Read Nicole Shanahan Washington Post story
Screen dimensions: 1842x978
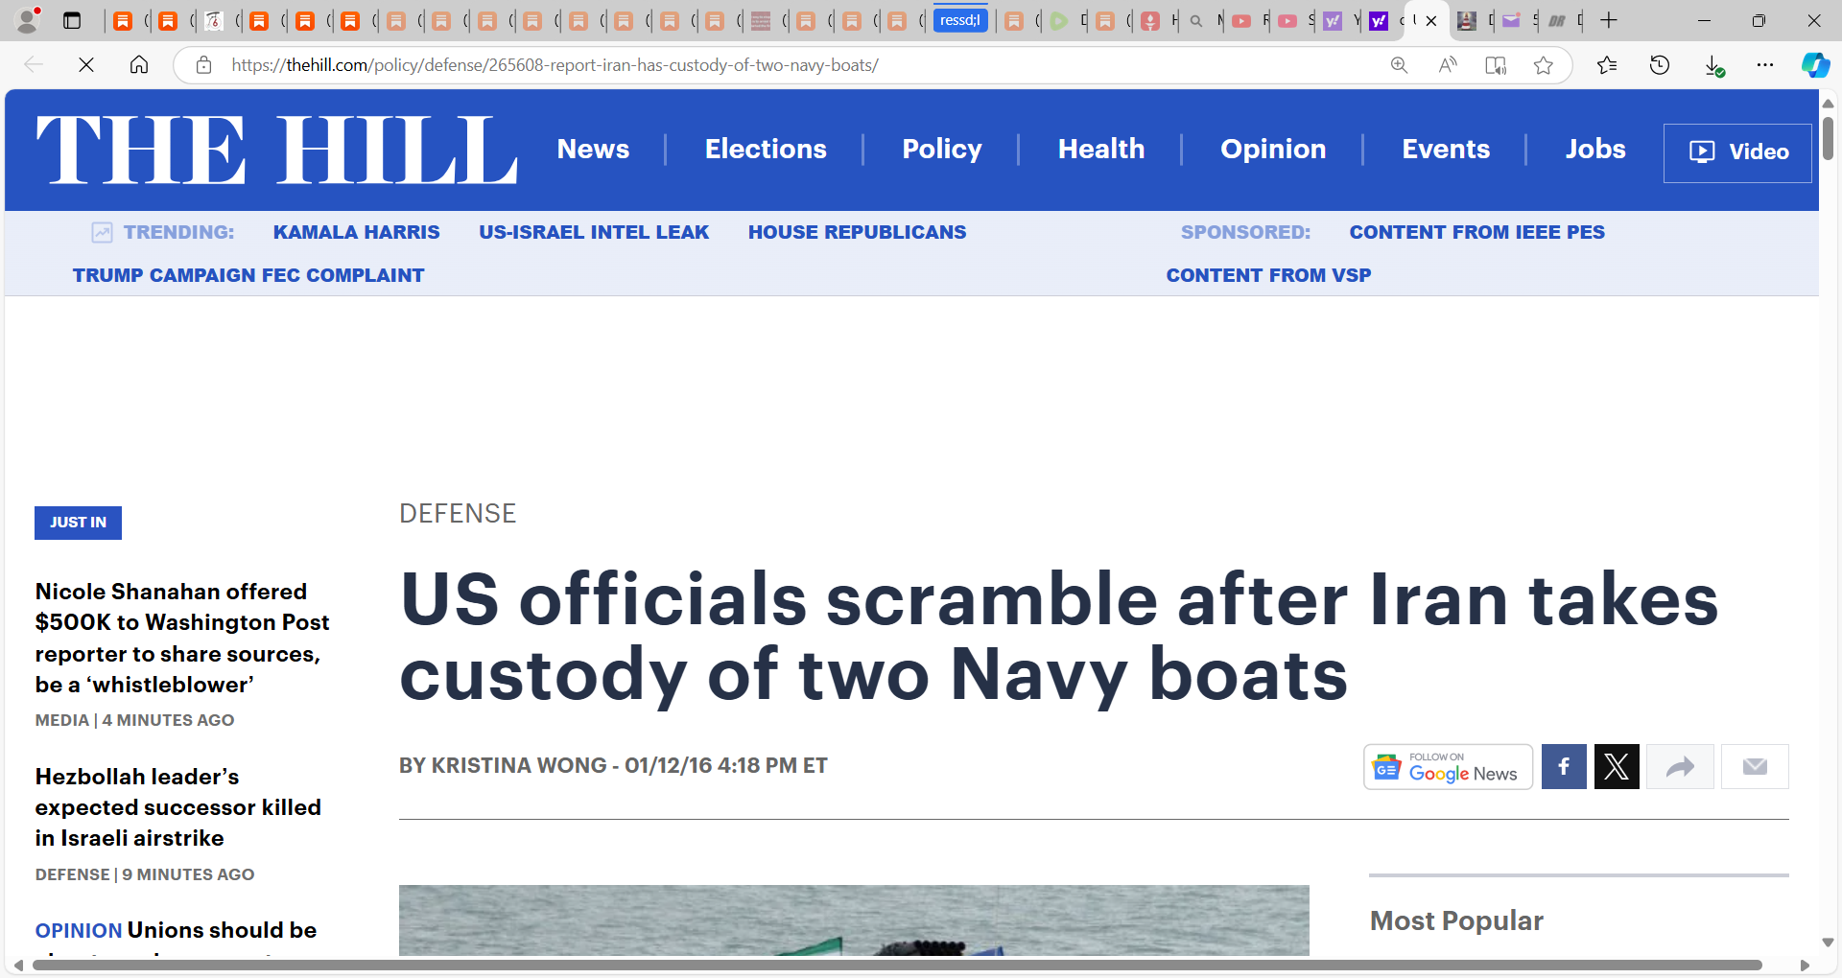[x=182, y=638]
